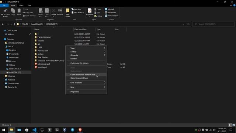Select the Technical Proficiency MATERIALS folder
Viewport: 236px width, 133px height.
tap(51, 61)
